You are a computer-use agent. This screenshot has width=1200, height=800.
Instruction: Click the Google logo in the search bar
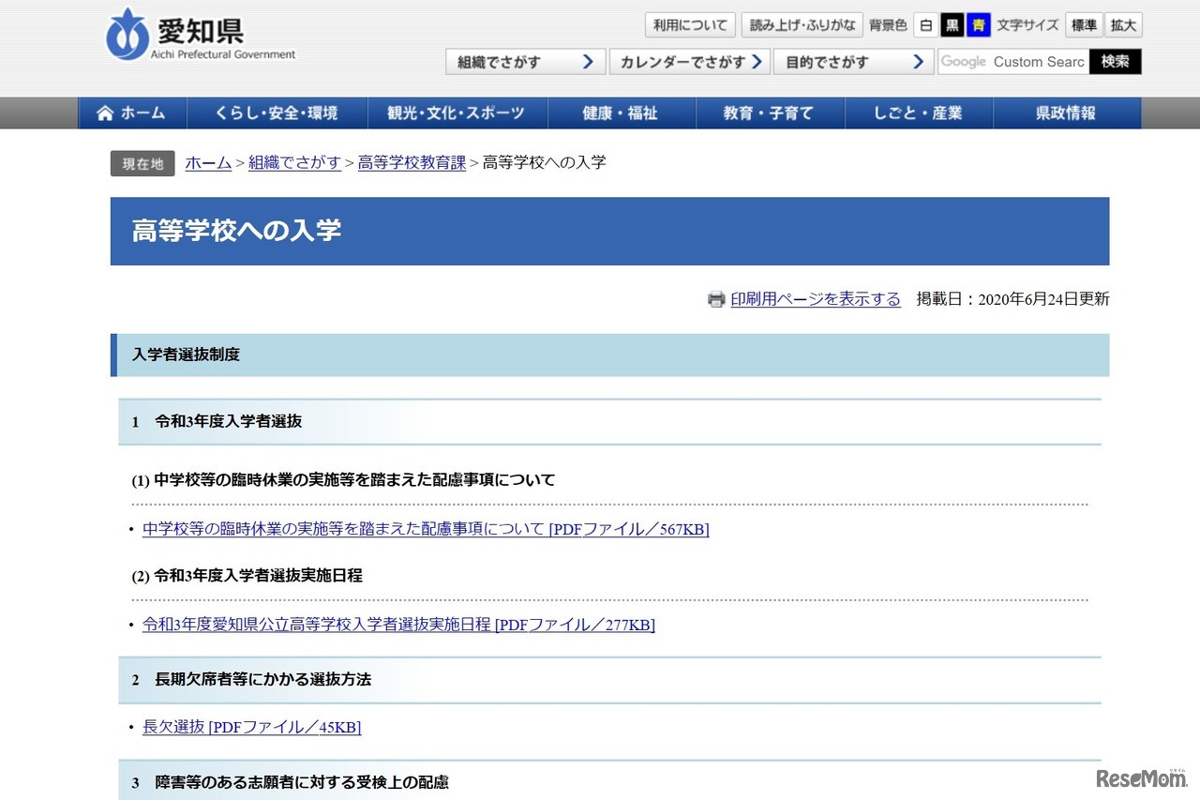[x=963, y=62]
